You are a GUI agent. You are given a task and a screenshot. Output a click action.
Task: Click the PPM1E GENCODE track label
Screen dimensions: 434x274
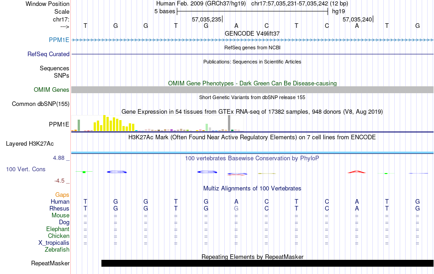click(59, 40)
